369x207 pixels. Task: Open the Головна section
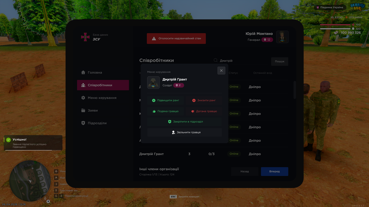(x=103, y=72)
